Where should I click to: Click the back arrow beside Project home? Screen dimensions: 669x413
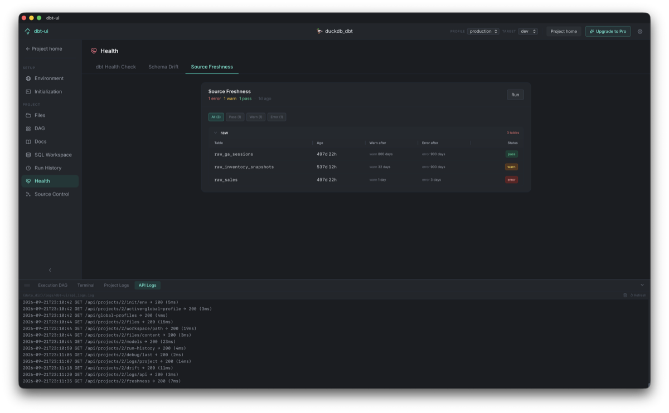[27, 49]
